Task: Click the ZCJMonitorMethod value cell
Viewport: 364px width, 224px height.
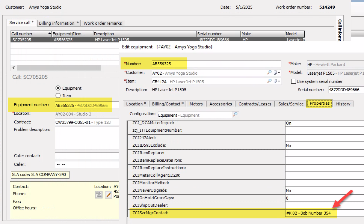Action: pyautogui.click(x=325, y=183)
